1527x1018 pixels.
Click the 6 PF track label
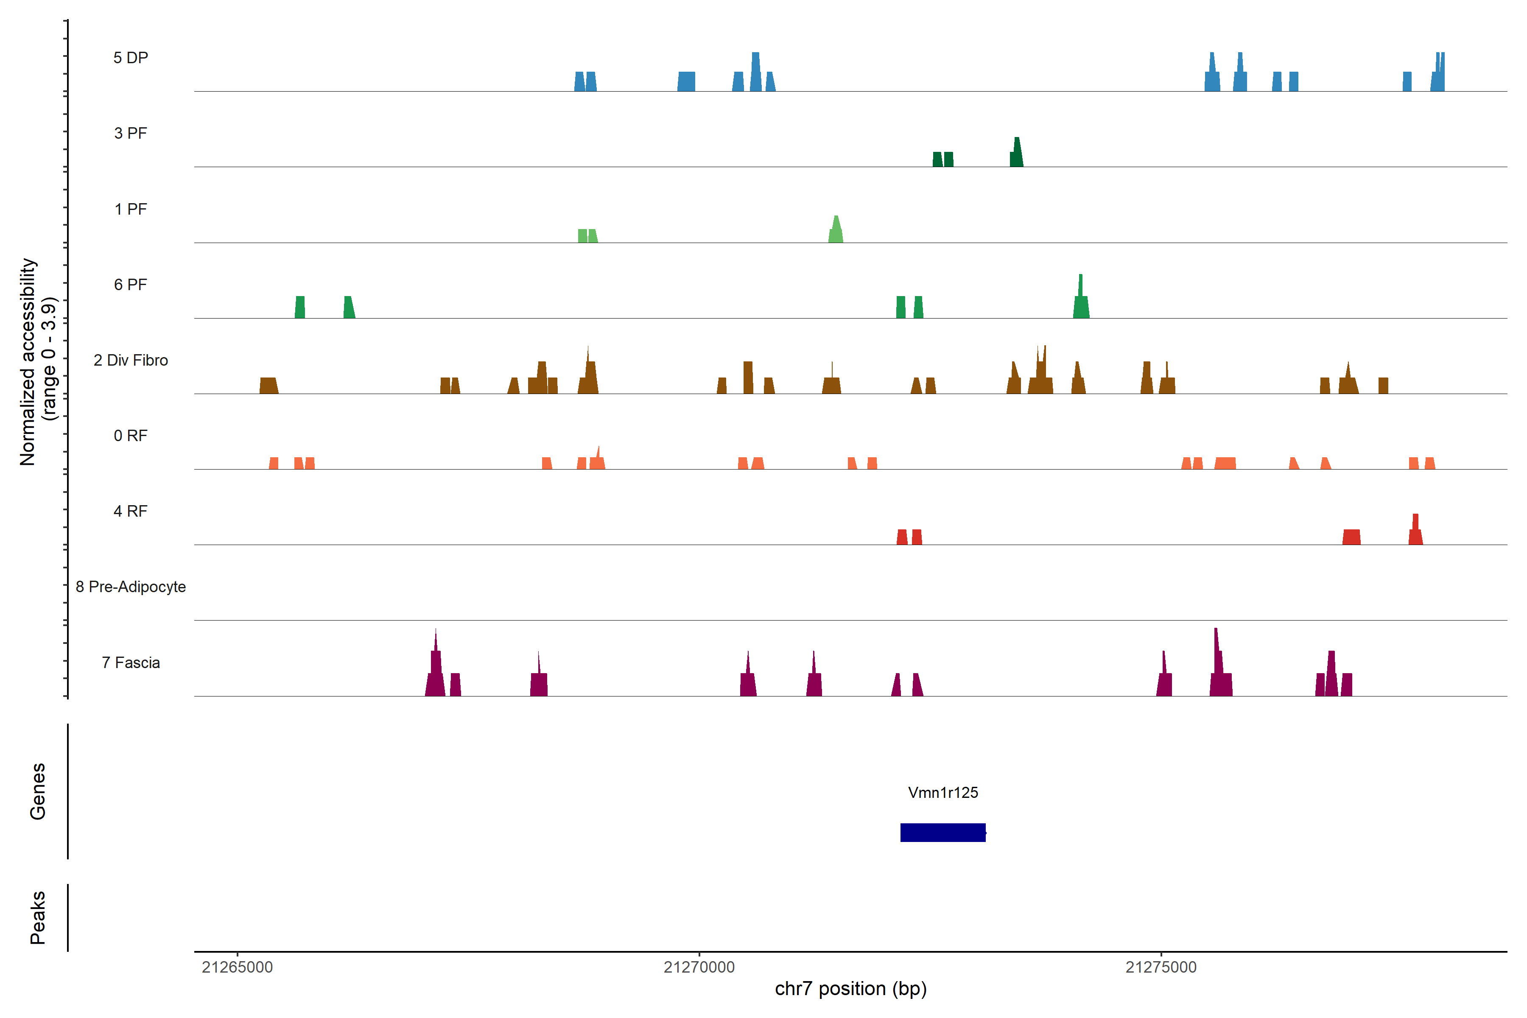131,284
